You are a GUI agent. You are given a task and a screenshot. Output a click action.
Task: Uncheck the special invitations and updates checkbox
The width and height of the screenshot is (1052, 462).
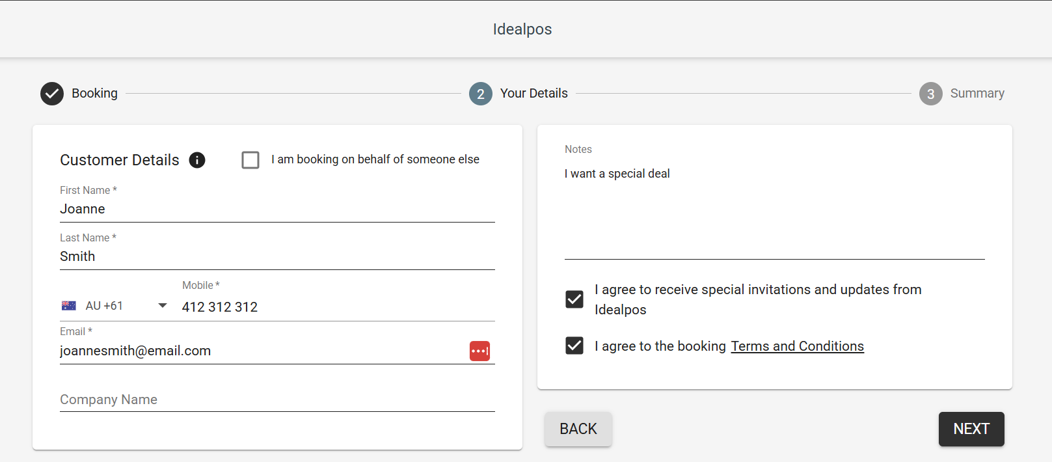tap(574, 299)
